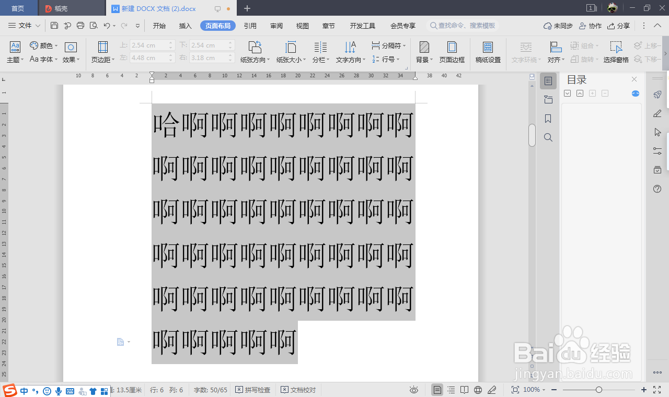Toggle eye protection mode icon in status bar

pyautogui.click(x=414, y=390)
